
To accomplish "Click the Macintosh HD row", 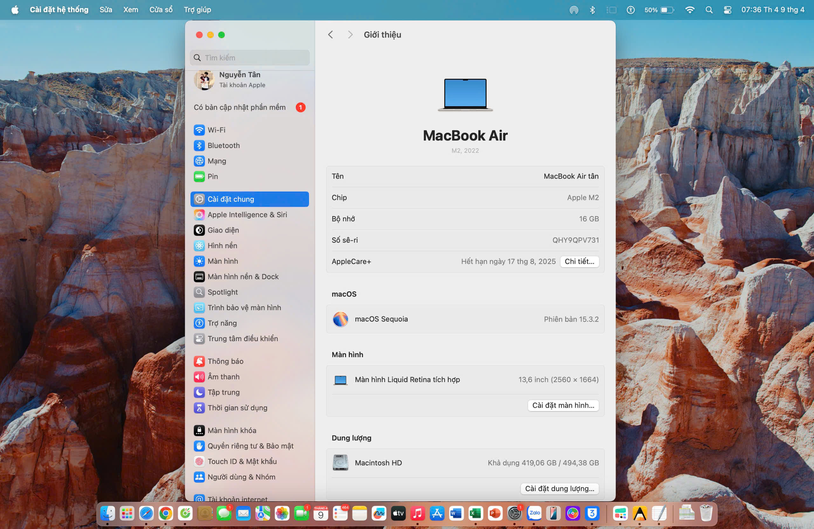I will (465, 463).
